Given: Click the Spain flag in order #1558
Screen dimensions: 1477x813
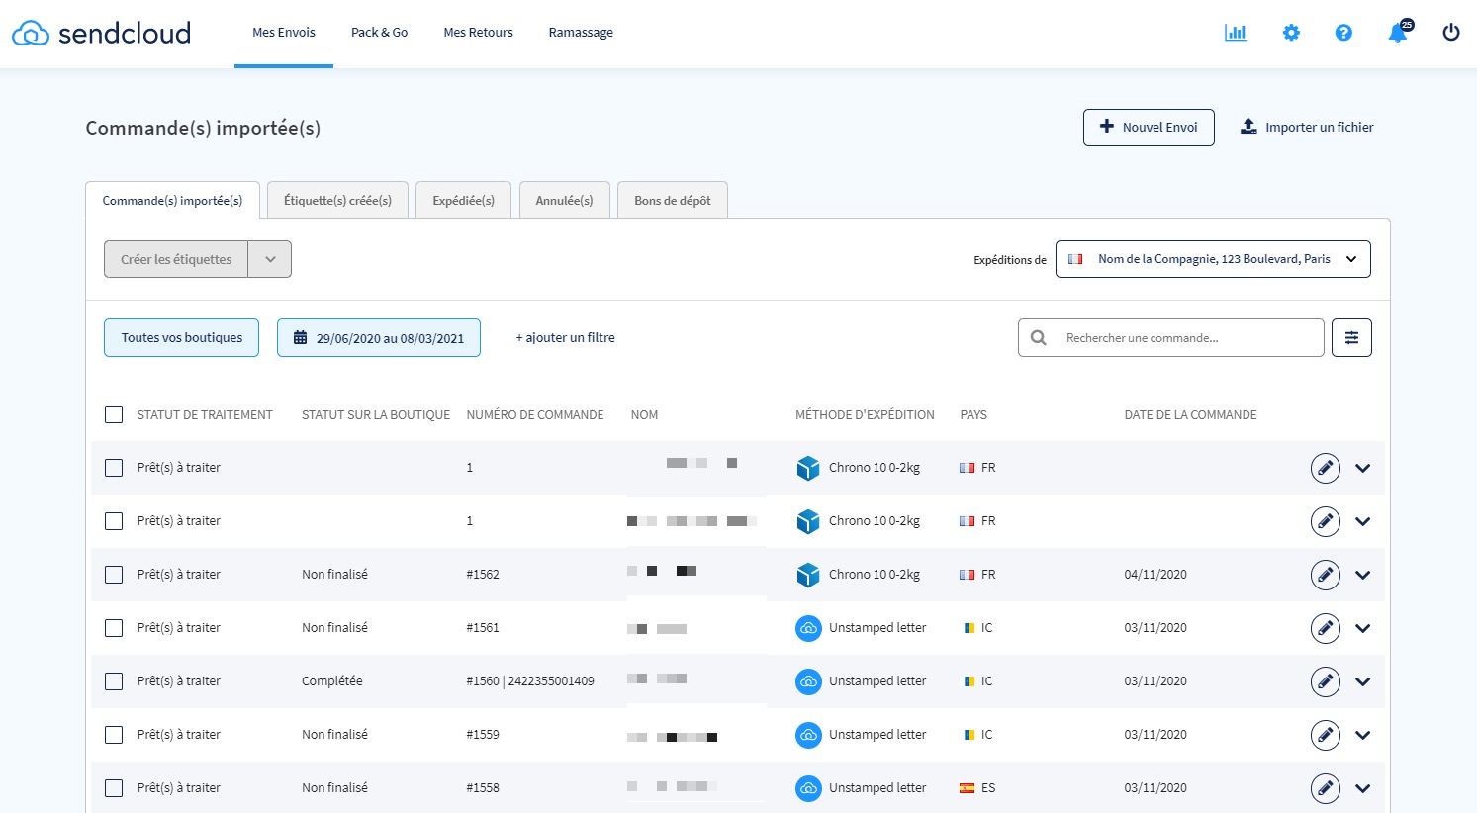Looking at the screenshot, I should click(x=968, y=788).
